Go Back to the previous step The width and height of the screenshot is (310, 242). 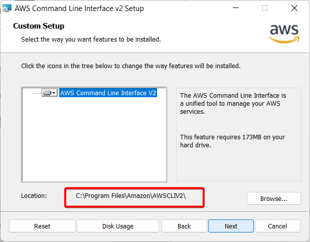pyautogui.click(x=184, y=226)
